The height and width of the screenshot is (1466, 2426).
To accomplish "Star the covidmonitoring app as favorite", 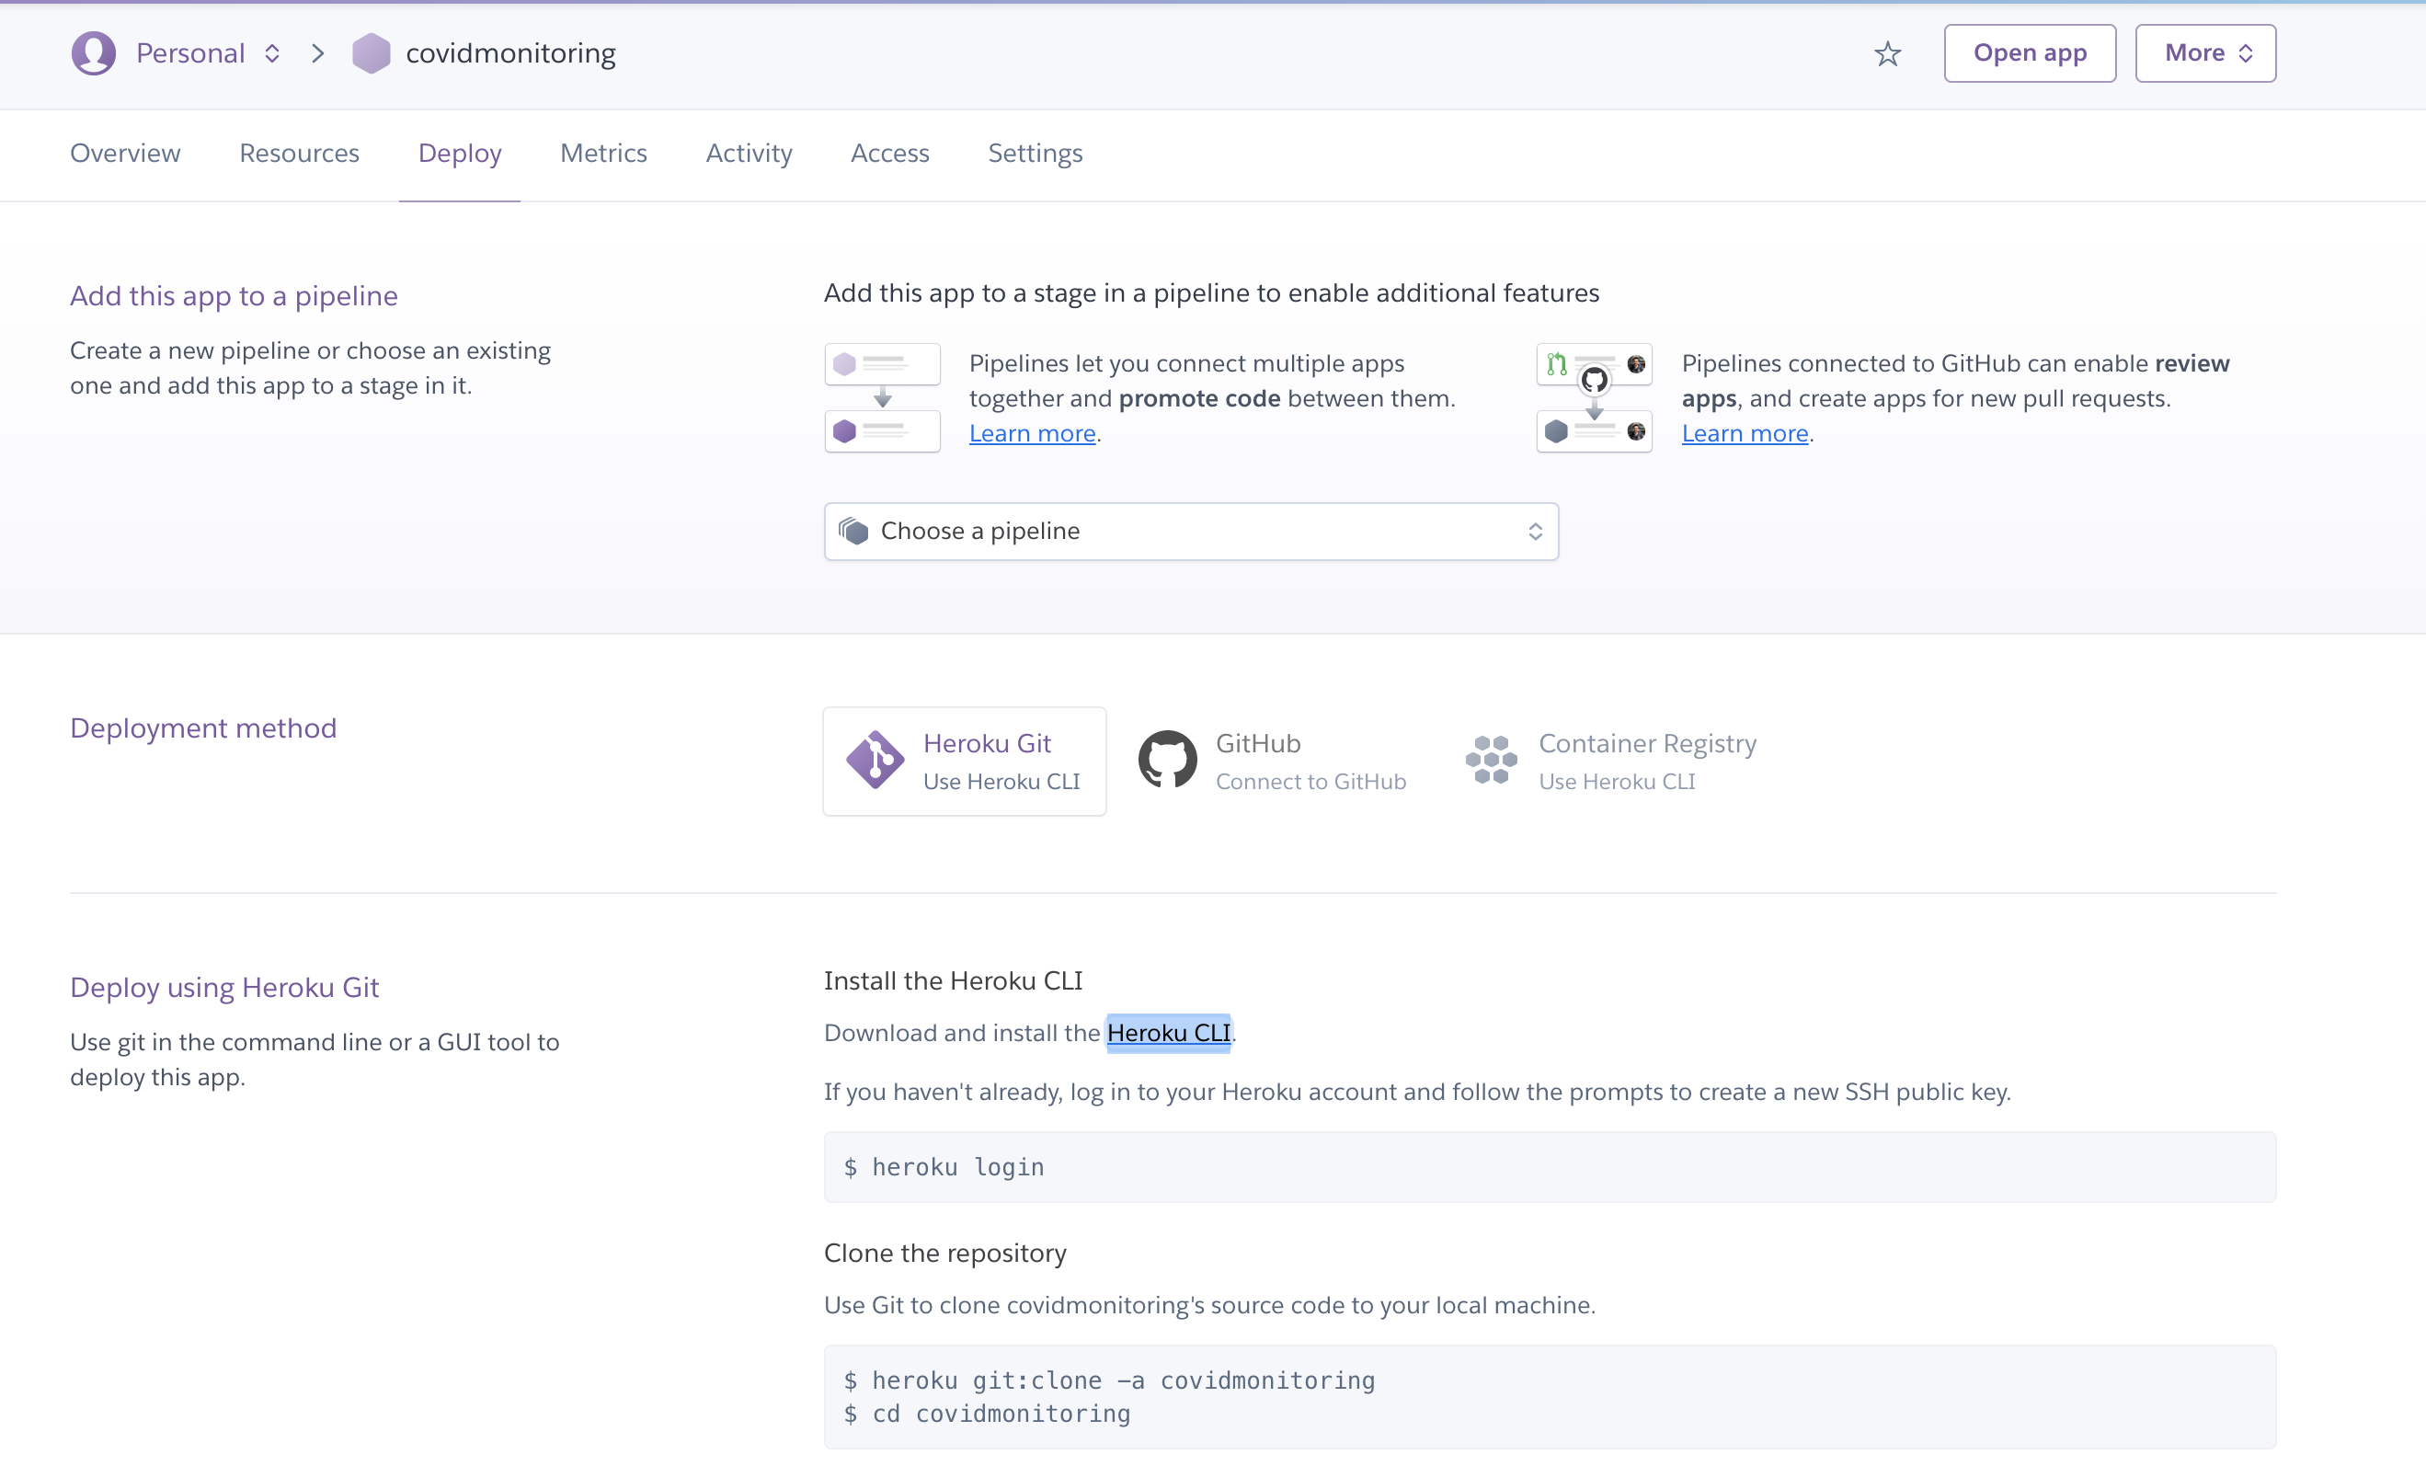I will [x=1887, y=53].
